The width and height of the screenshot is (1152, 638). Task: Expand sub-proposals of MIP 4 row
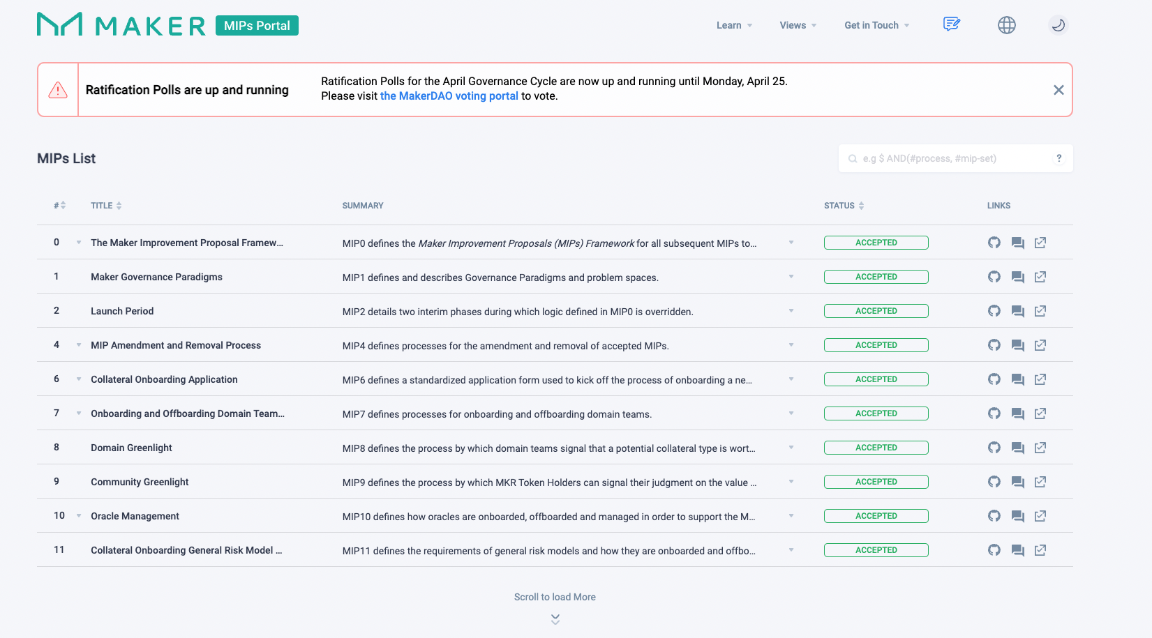[x=79, y=345]
